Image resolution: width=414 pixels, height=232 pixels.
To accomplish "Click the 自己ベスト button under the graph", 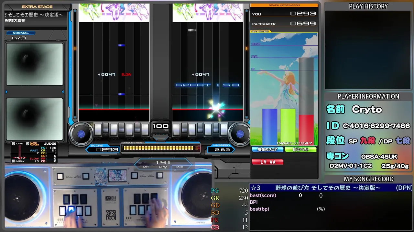I will [x=301, y=150].
